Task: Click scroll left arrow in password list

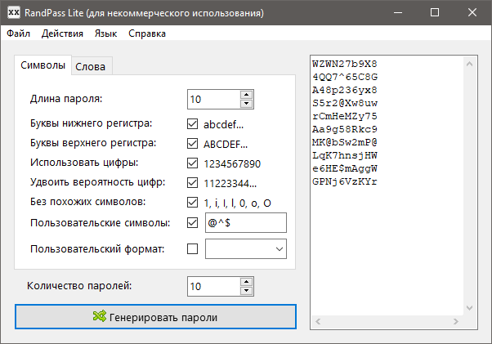Action: coord(318,321)
